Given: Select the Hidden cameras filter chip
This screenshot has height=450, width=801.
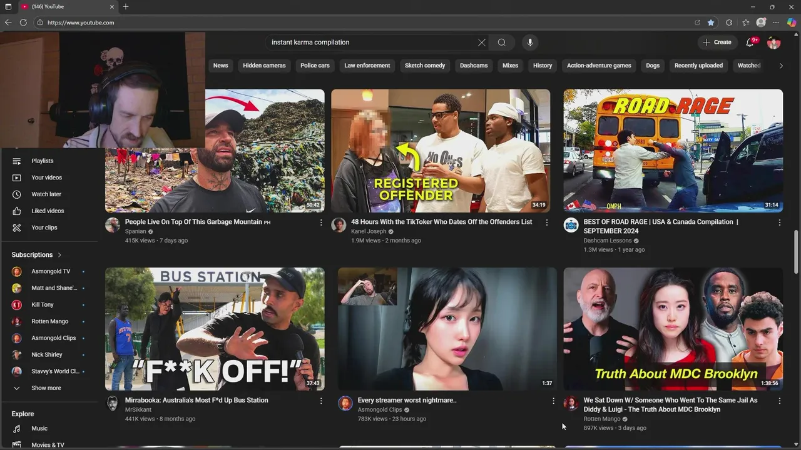Looking at the screenshot, I should (264, 66).
